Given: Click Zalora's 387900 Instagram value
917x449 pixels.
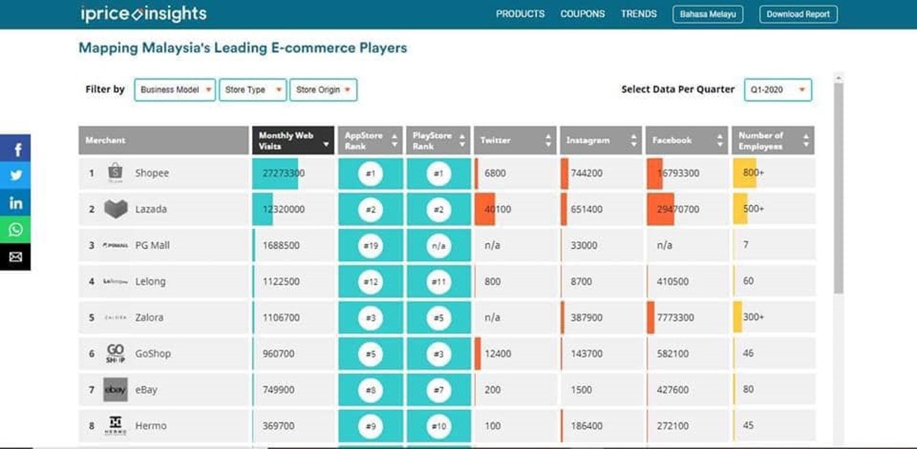Looking at the screenshot, I should 586,317.
